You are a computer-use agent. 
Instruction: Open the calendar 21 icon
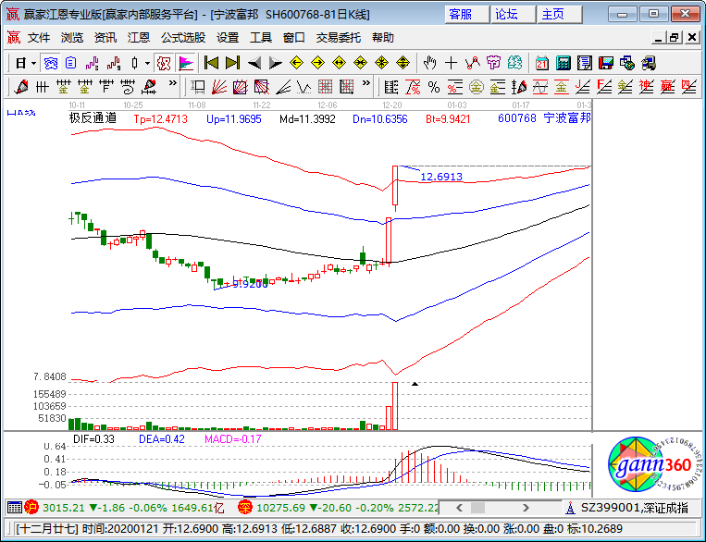click(x=541, y=63)
